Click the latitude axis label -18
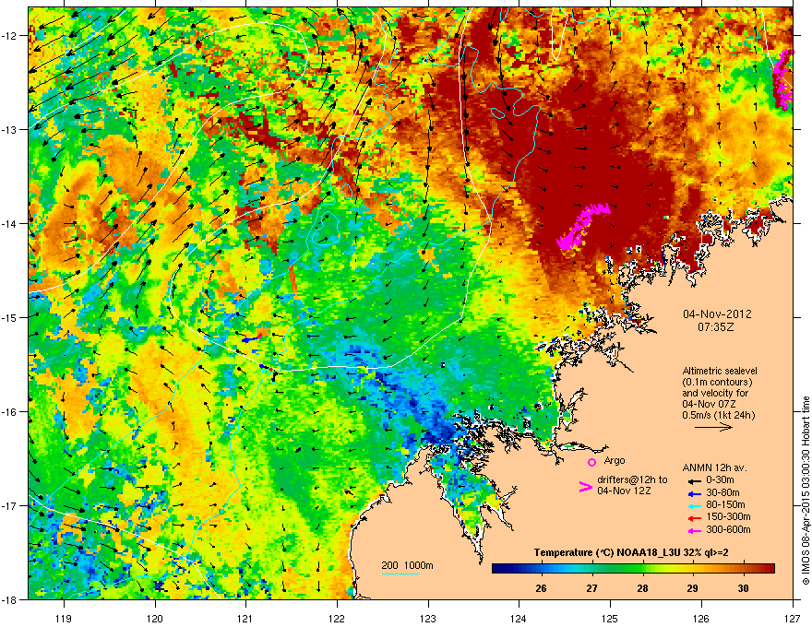Image resolution: width=812 pixels, height=627 pixels. (9, 599)
